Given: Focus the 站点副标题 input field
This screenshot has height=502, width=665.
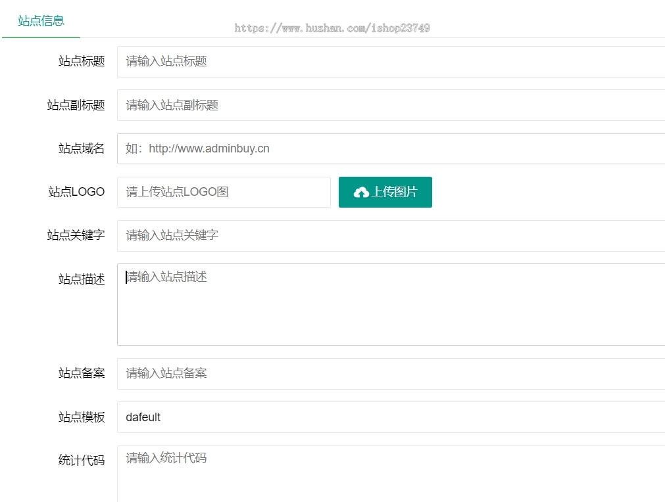Looking at the screenshot, I should (x=391, y=105).
